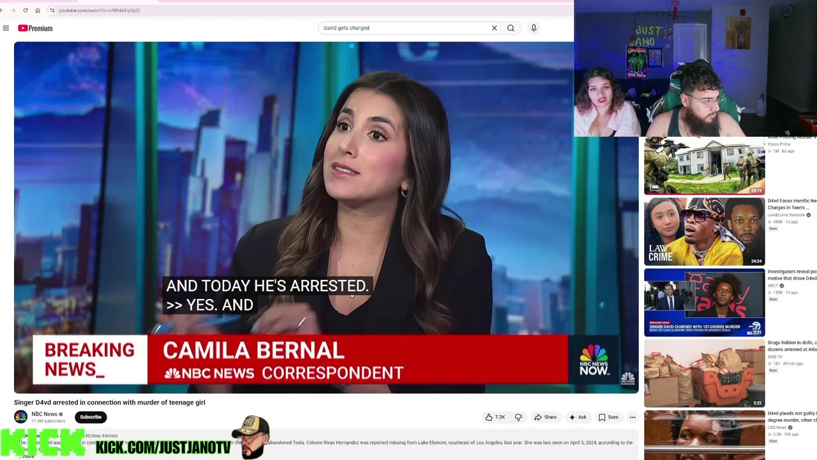The width and height of the screenshot is (817, 460).
Task: Open 'D4vd pleads not guilty' video title
Action: click(x=792, y=417)
